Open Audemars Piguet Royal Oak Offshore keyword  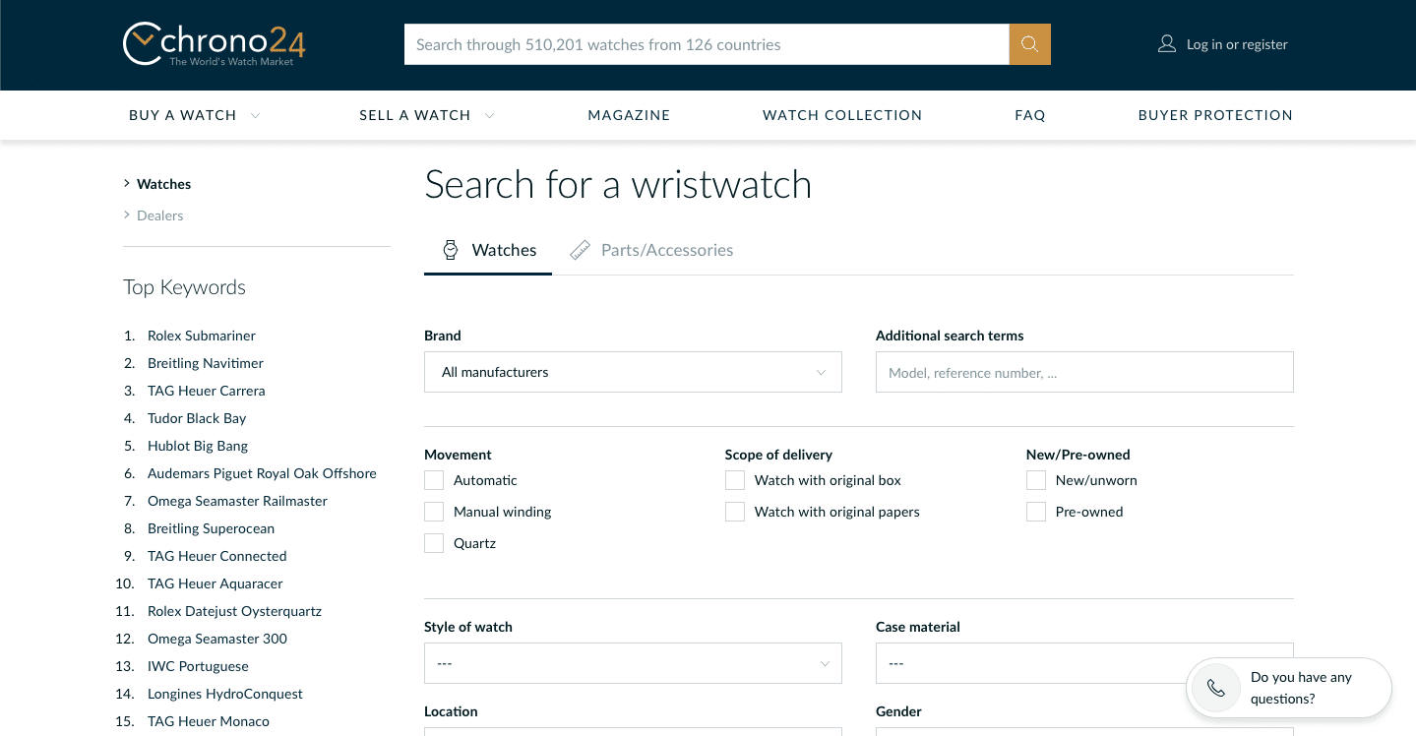tap(262, 473)
